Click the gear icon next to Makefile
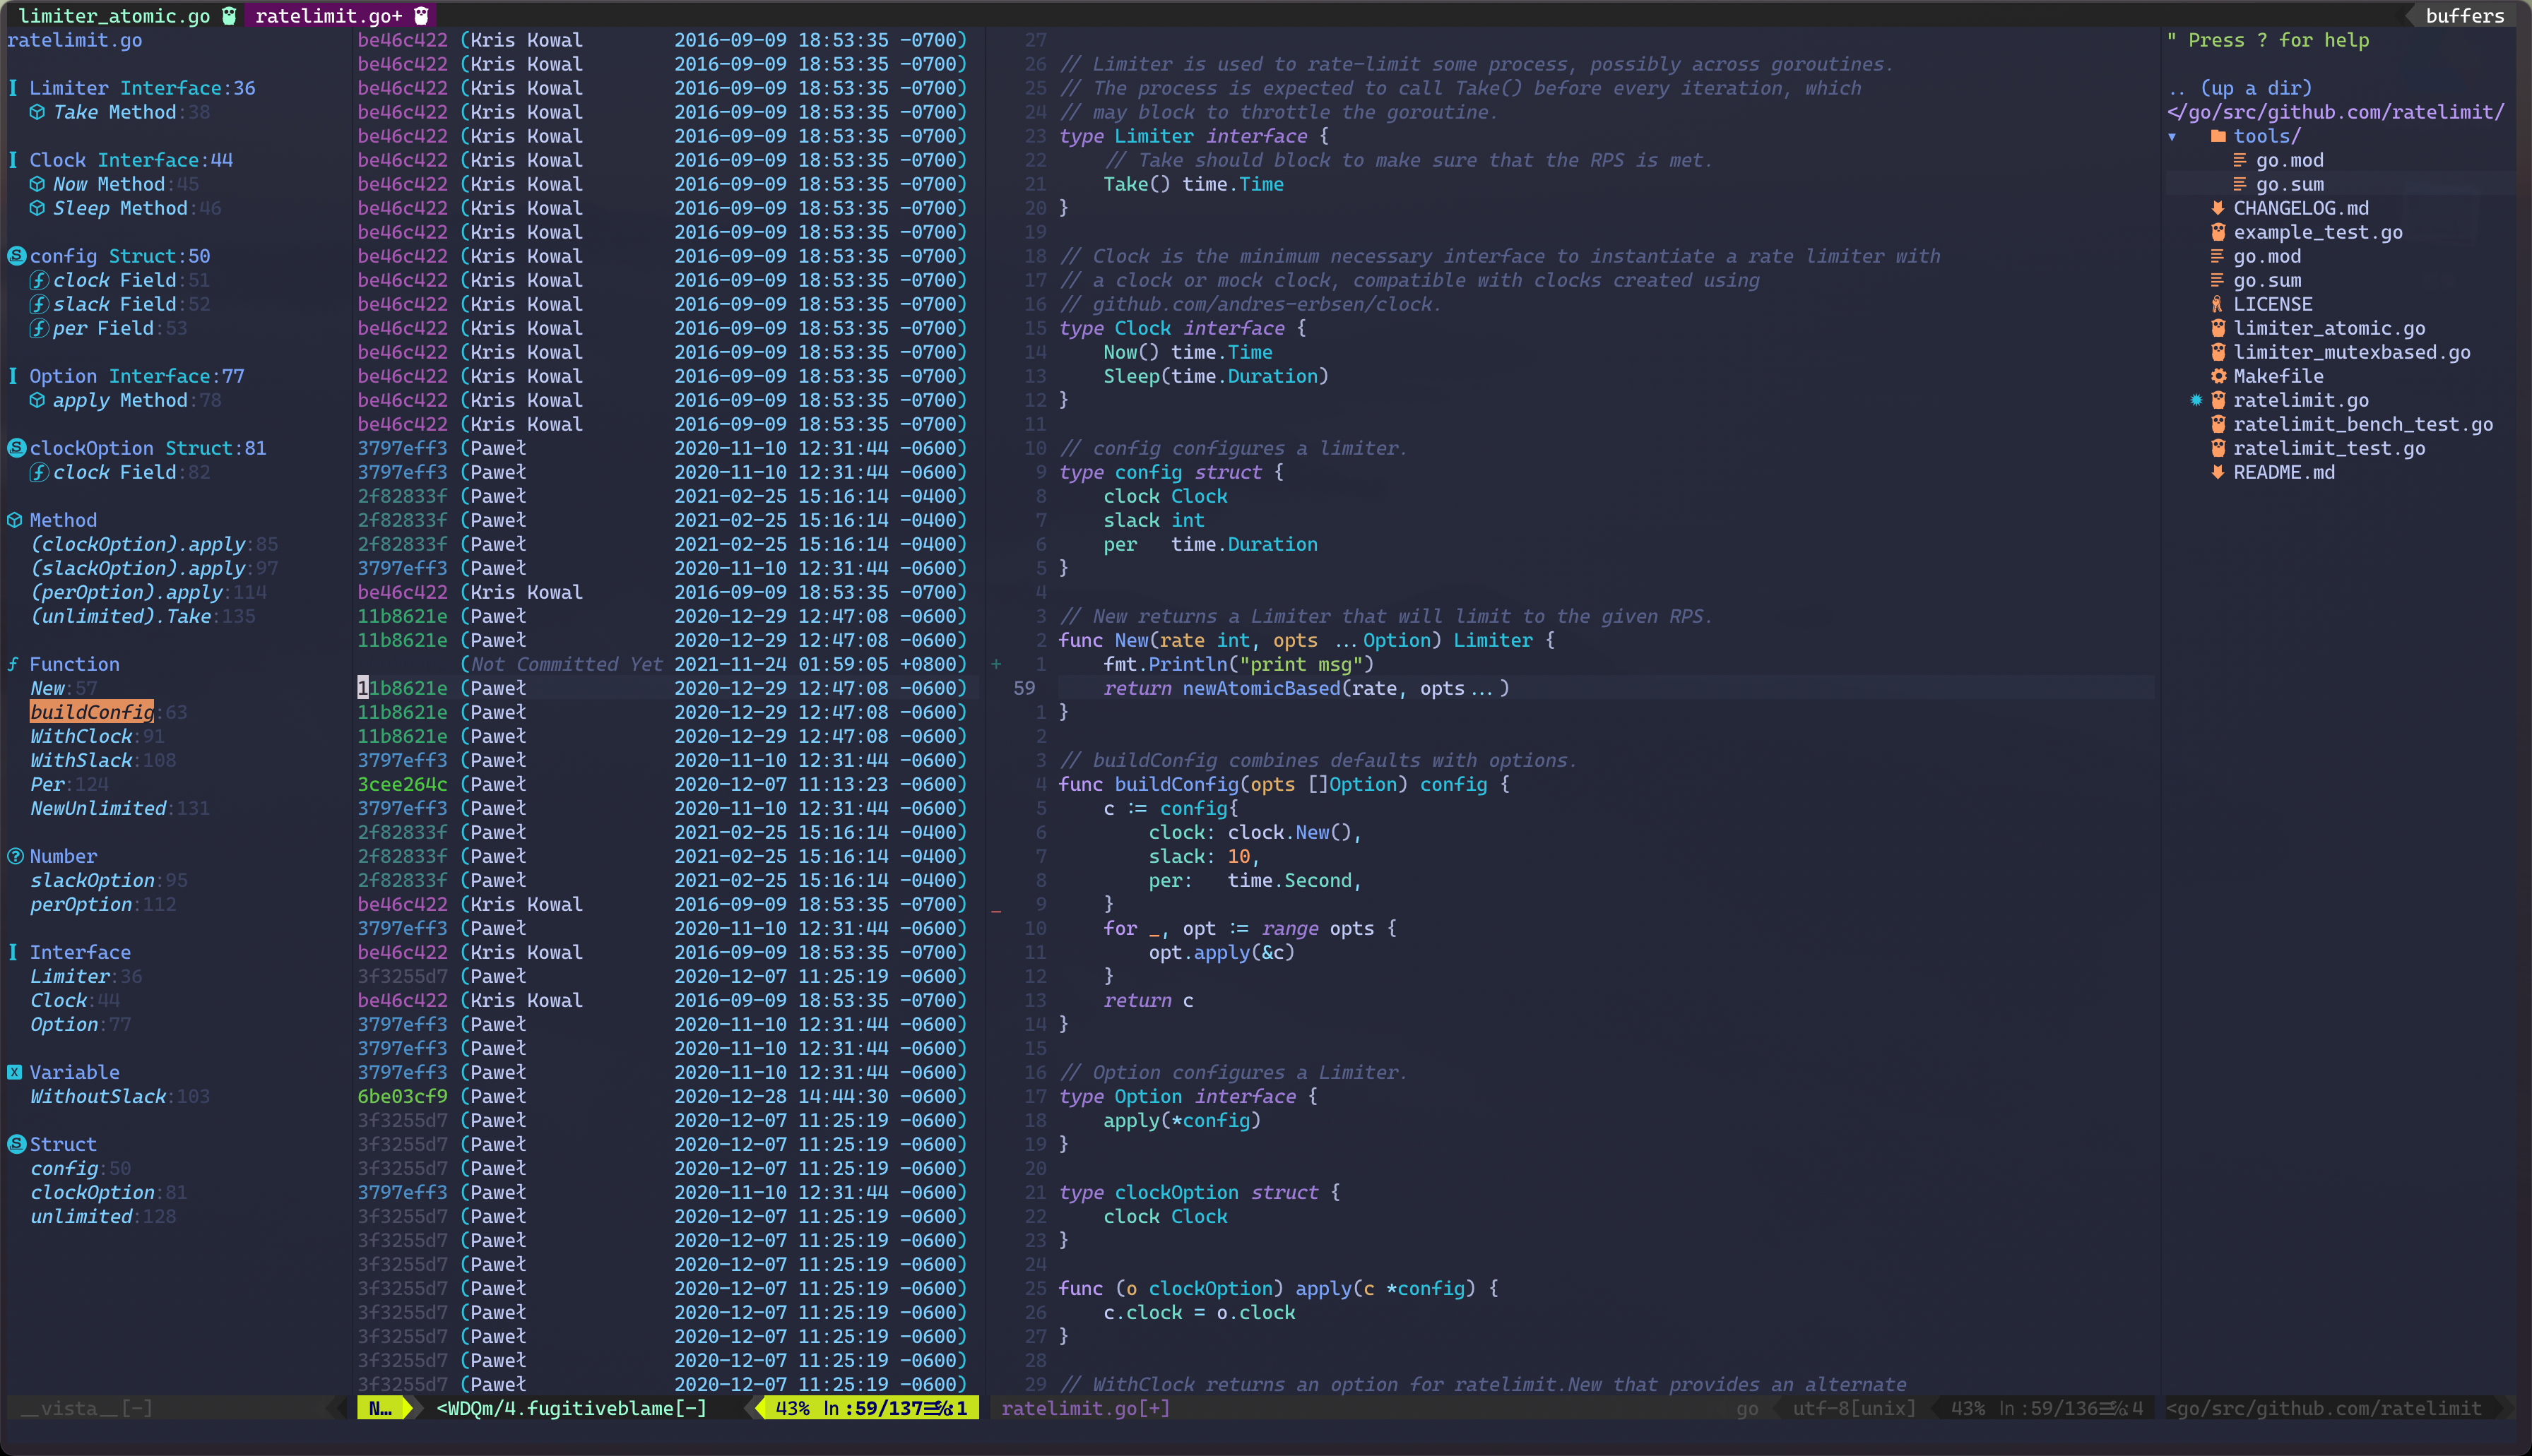Image resolution: width=2532 pixels, height=1456 pixels. tap(2218, 376)
